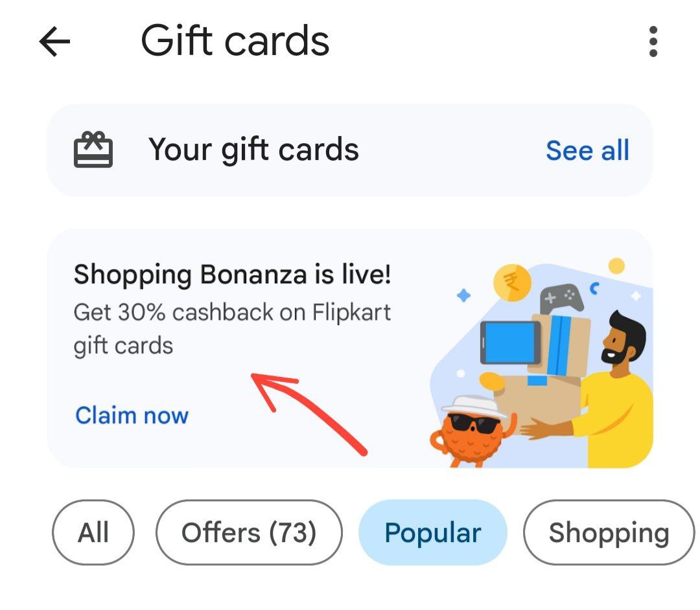Viewport: 700px width, 610px height.
Task: Tap the blue tablet illustration
Action: pos(510,342)
